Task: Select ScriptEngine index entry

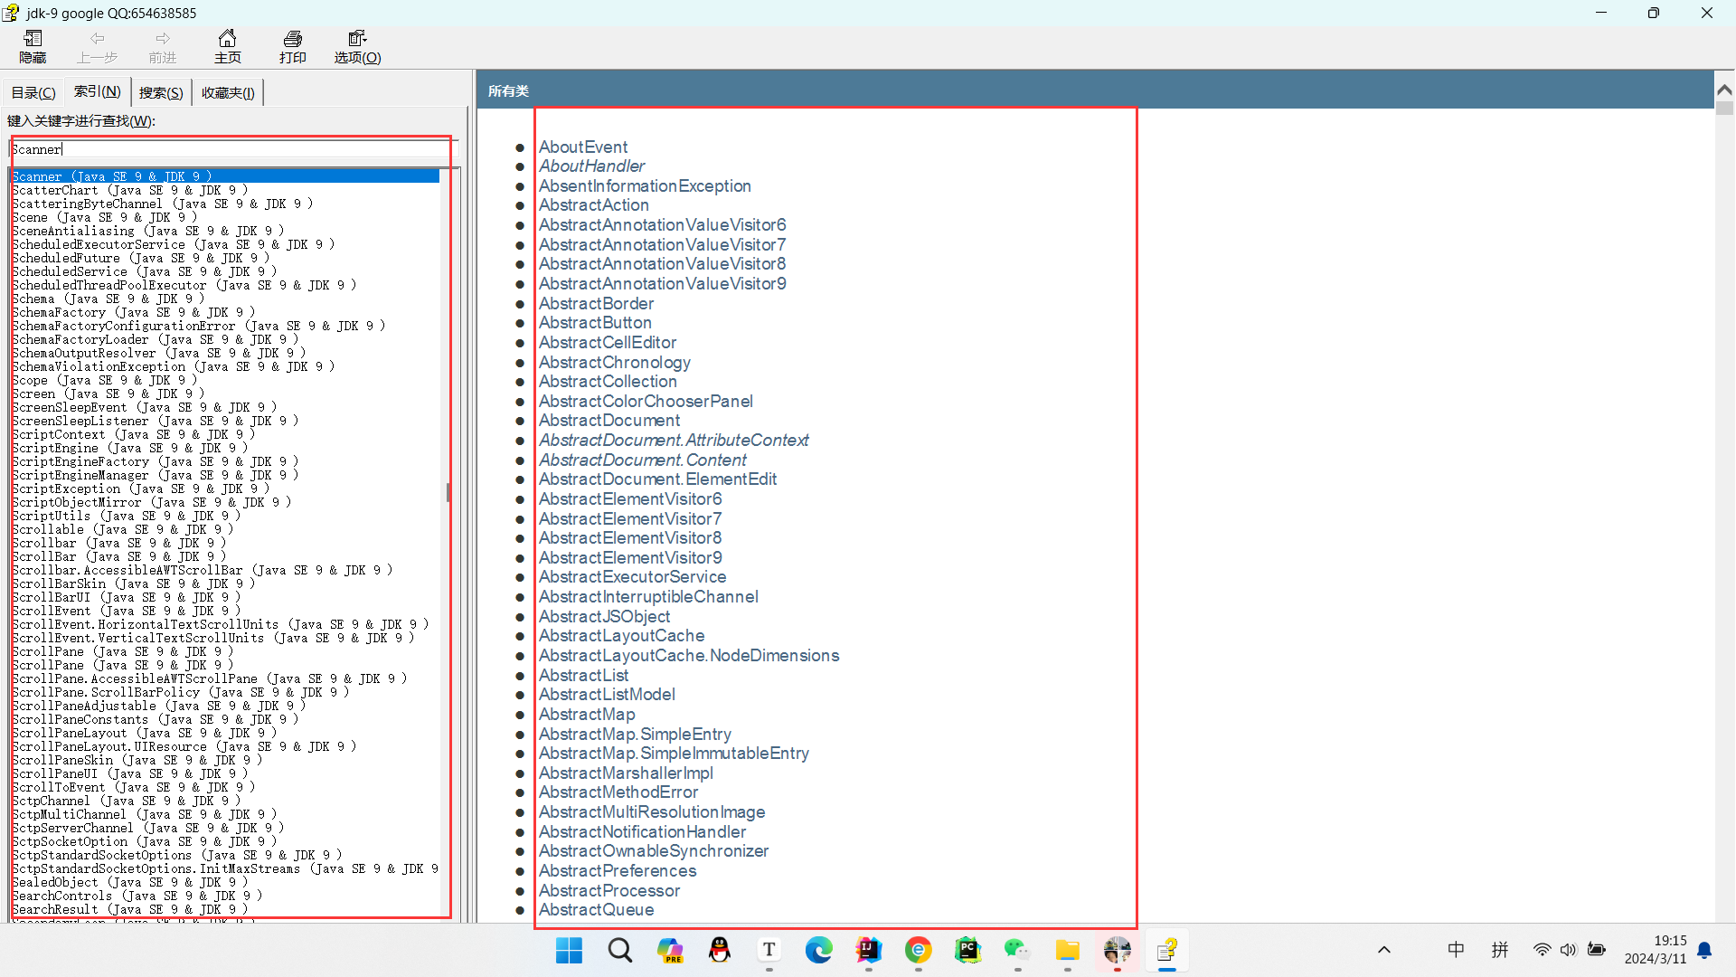Action: click(129, 448)
